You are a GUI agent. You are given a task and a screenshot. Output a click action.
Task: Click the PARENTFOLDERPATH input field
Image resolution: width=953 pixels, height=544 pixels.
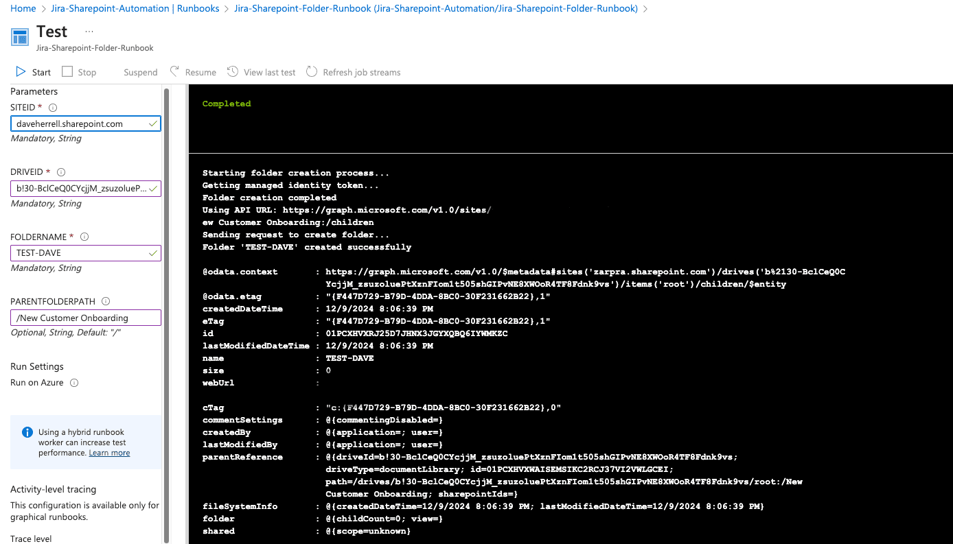[86, 318]
